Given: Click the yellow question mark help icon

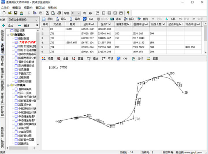Looking at the screenshot, I should (128, 13).
